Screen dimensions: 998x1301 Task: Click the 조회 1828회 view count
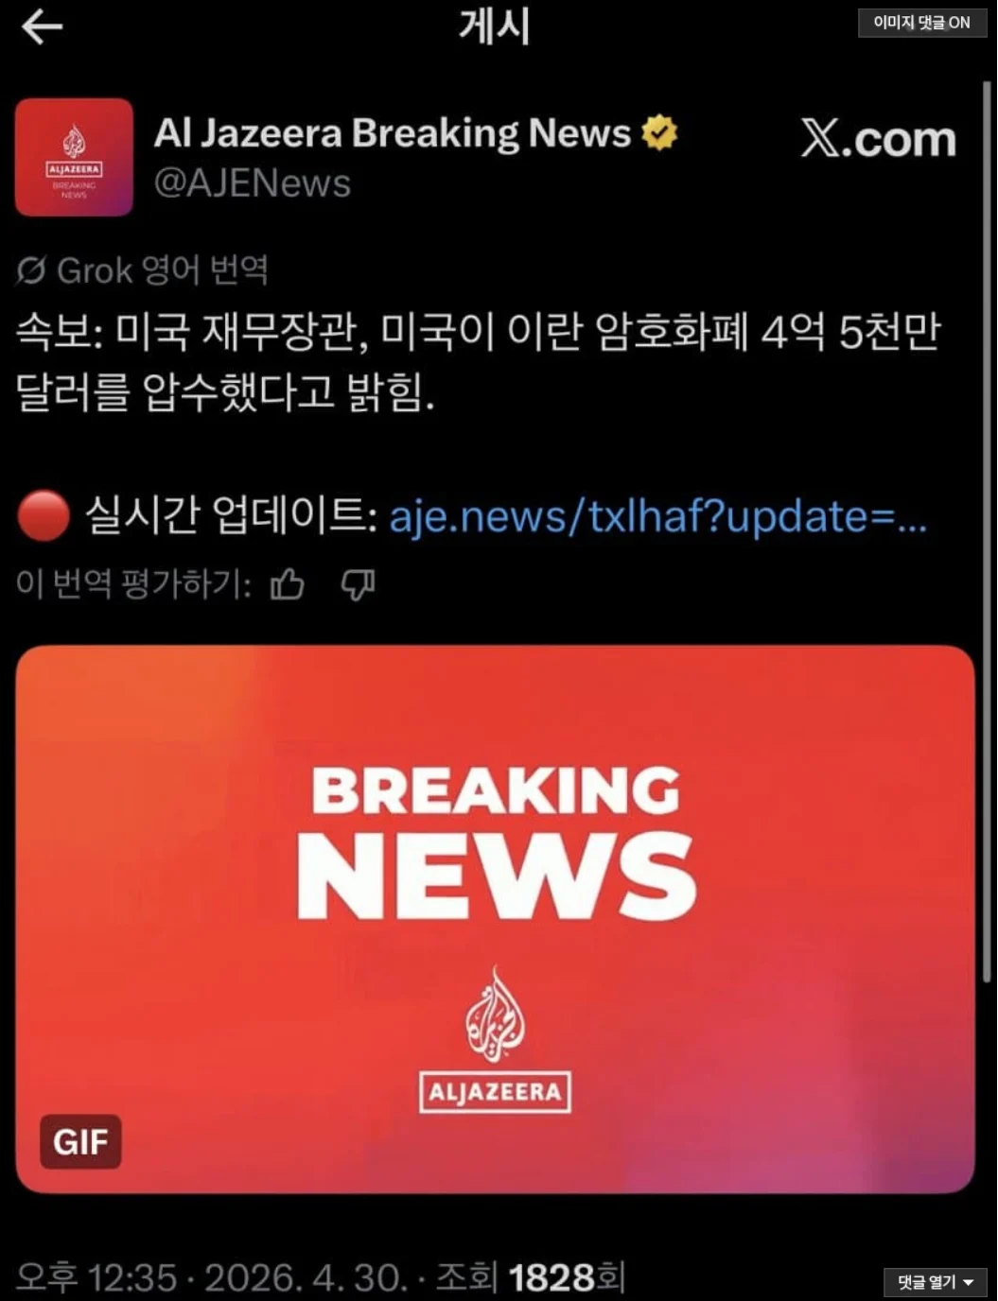pyautogui.click(x=530, y=1277)
